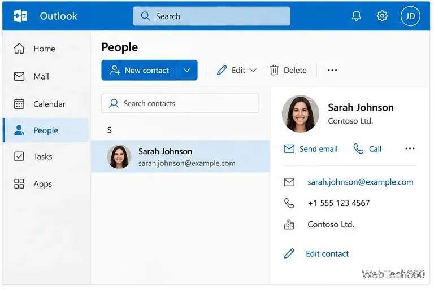This screenshot has height=289, width=434.
Task: Click sarah.johnson@example.com link in details pane
Action: click(x=361, y=182)
